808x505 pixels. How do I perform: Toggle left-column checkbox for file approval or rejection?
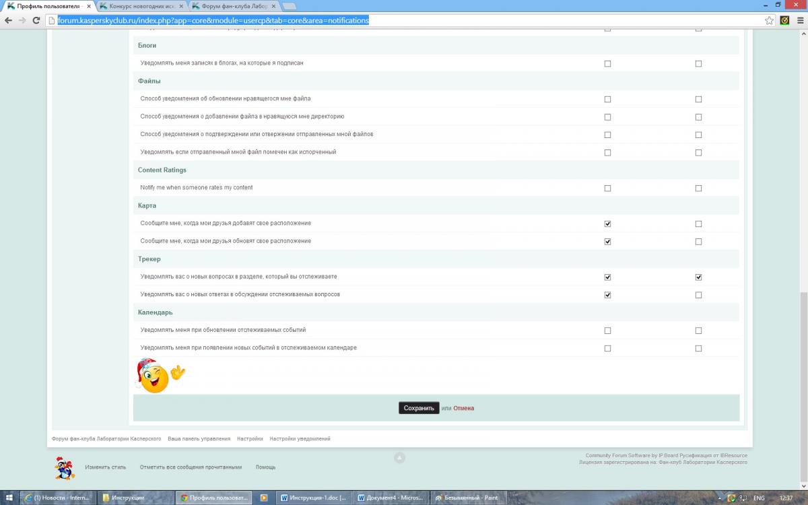[x=607, y=135]
